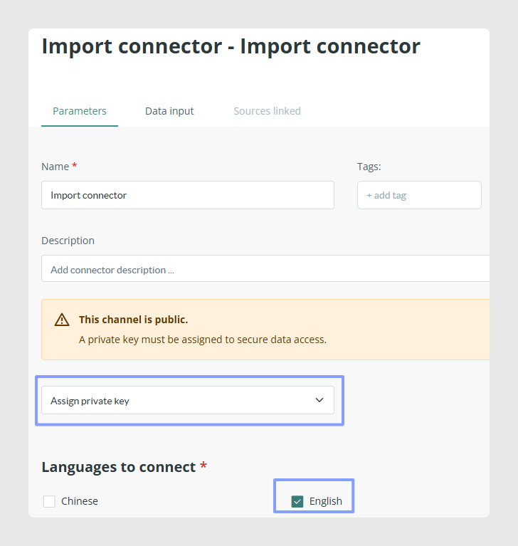Click the connector description field
Image resolution: width=518 pixels, height=546 pixels.
pos(265,268)
